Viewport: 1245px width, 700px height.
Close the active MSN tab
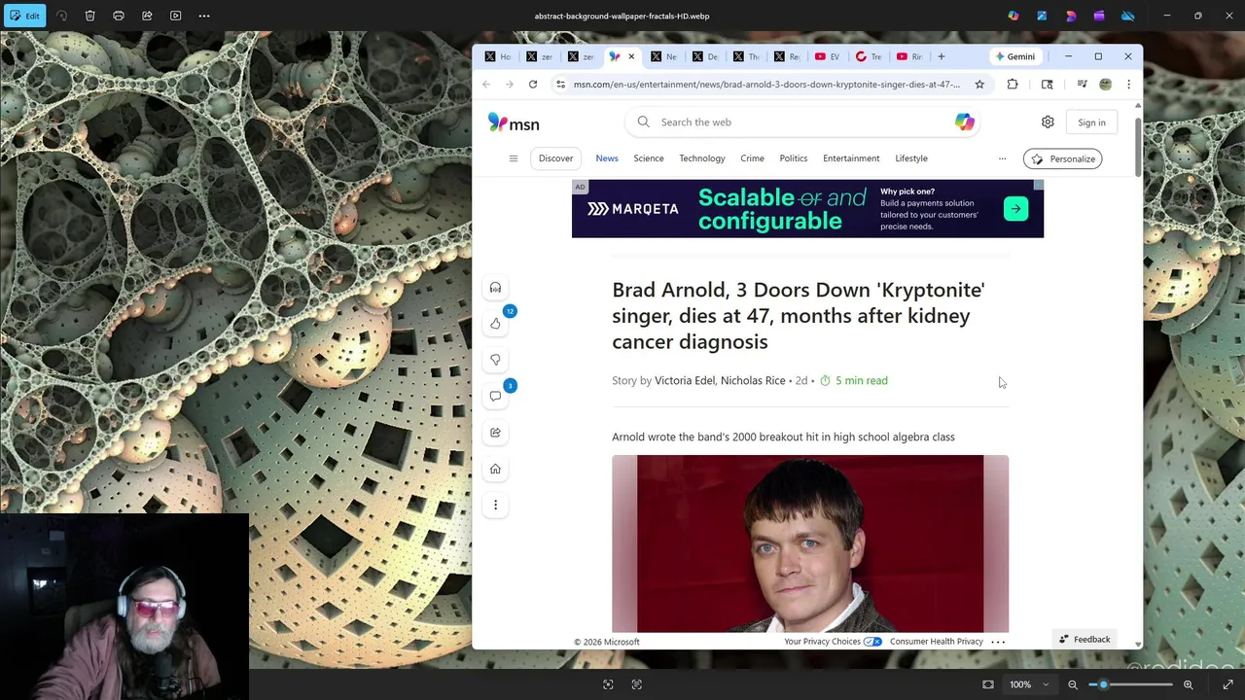tap(631, 56)
